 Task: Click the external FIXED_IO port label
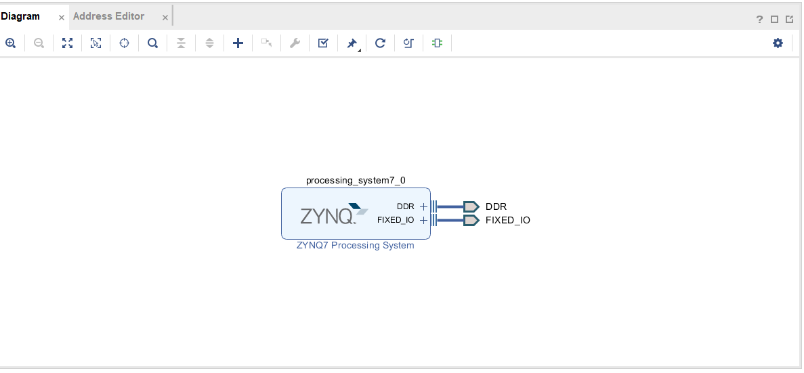point(507,220)
